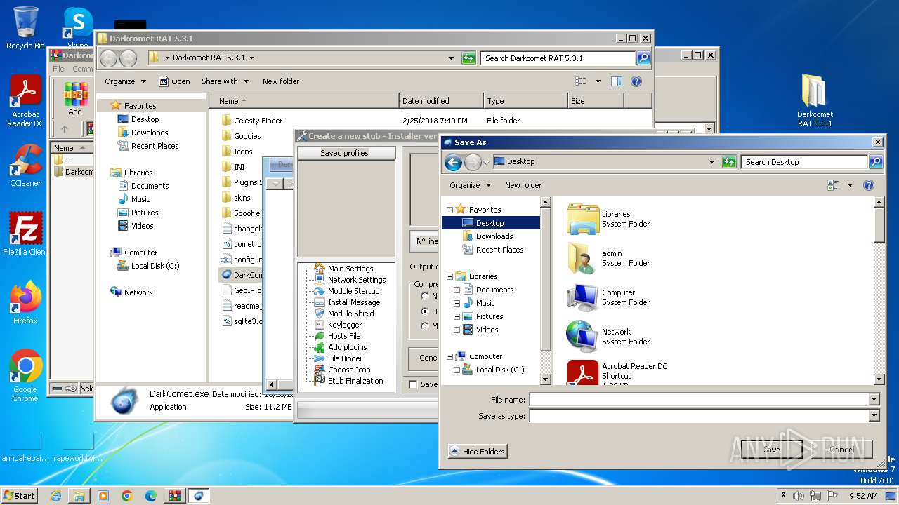Screen dimensions: 899x505
Task: Open Hosts File section
Action: (343, 336)
